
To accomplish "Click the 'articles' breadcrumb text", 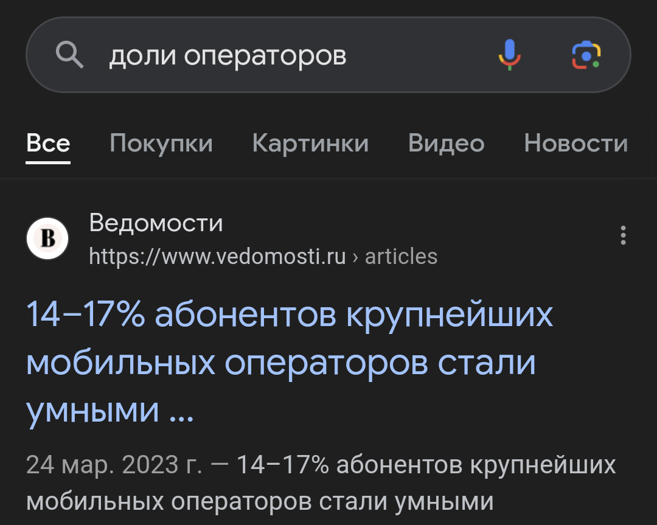I will 401,257.
